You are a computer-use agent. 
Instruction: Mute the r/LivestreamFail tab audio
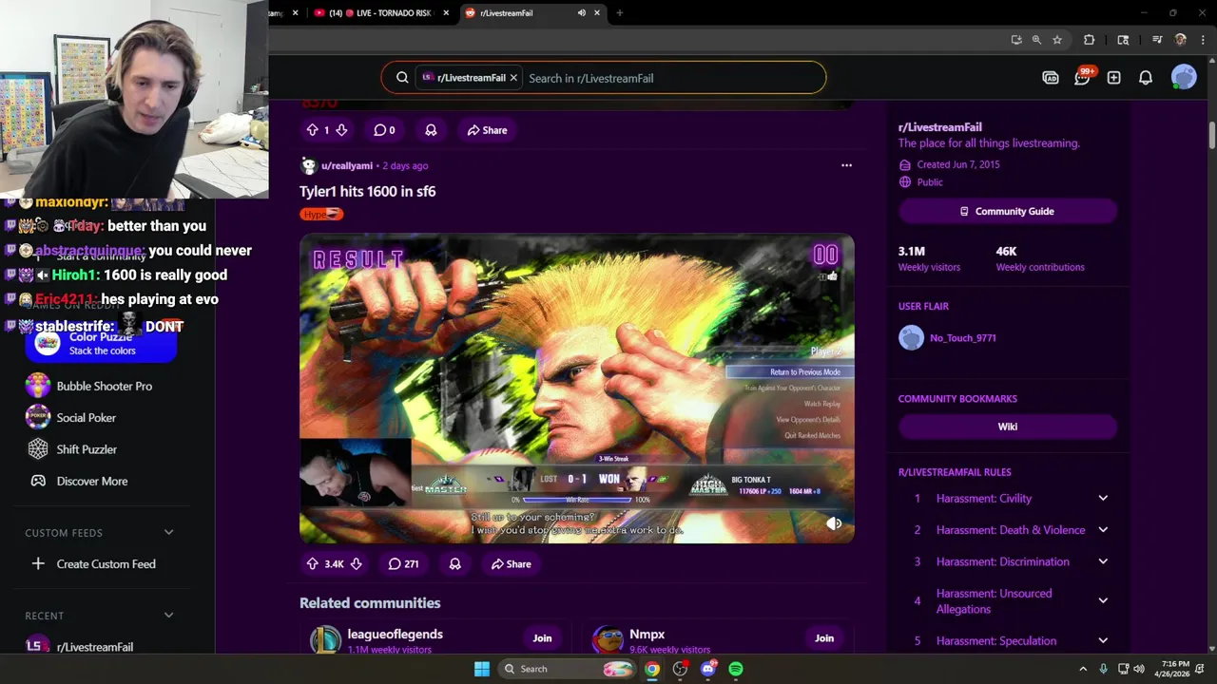581,13
